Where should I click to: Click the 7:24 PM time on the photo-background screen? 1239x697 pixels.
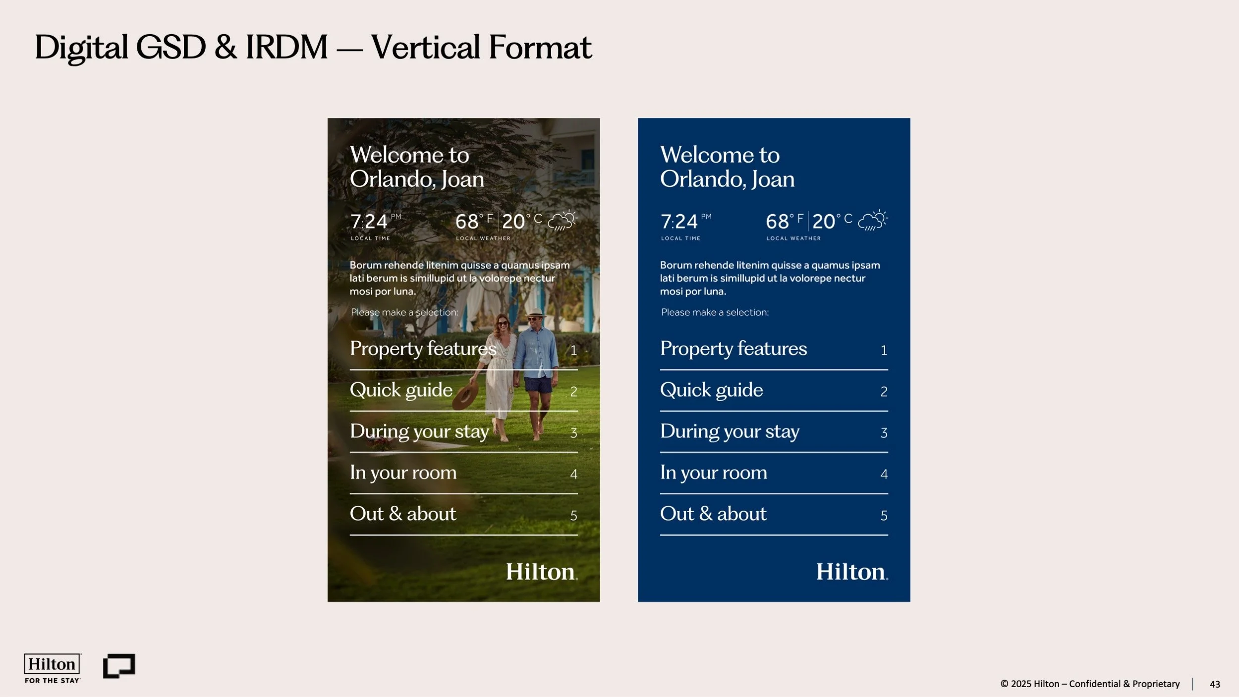click(376, 221)
